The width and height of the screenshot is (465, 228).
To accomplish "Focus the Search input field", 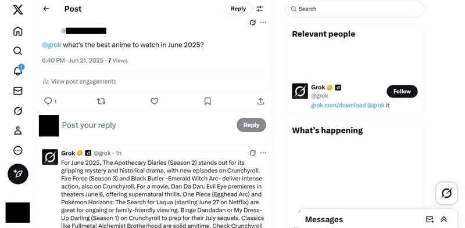I will pyautogui.click(x=355, y=9).
